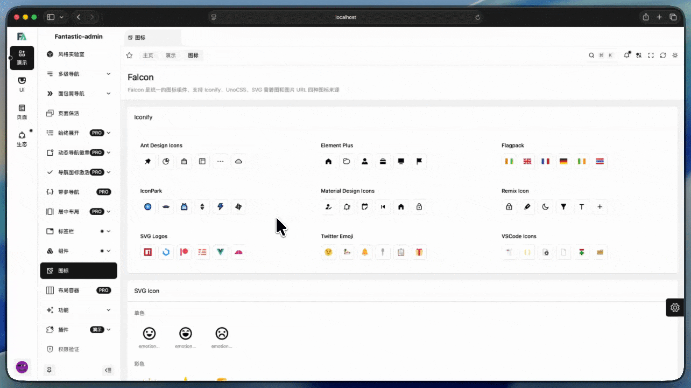Toggle light/dark theme with the sun icon
The image size is (691, 388).
click(x=675, y=56)
